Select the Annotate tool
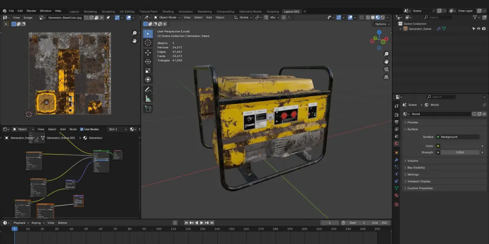Screen dimensions: 489x244 (148, 89)
